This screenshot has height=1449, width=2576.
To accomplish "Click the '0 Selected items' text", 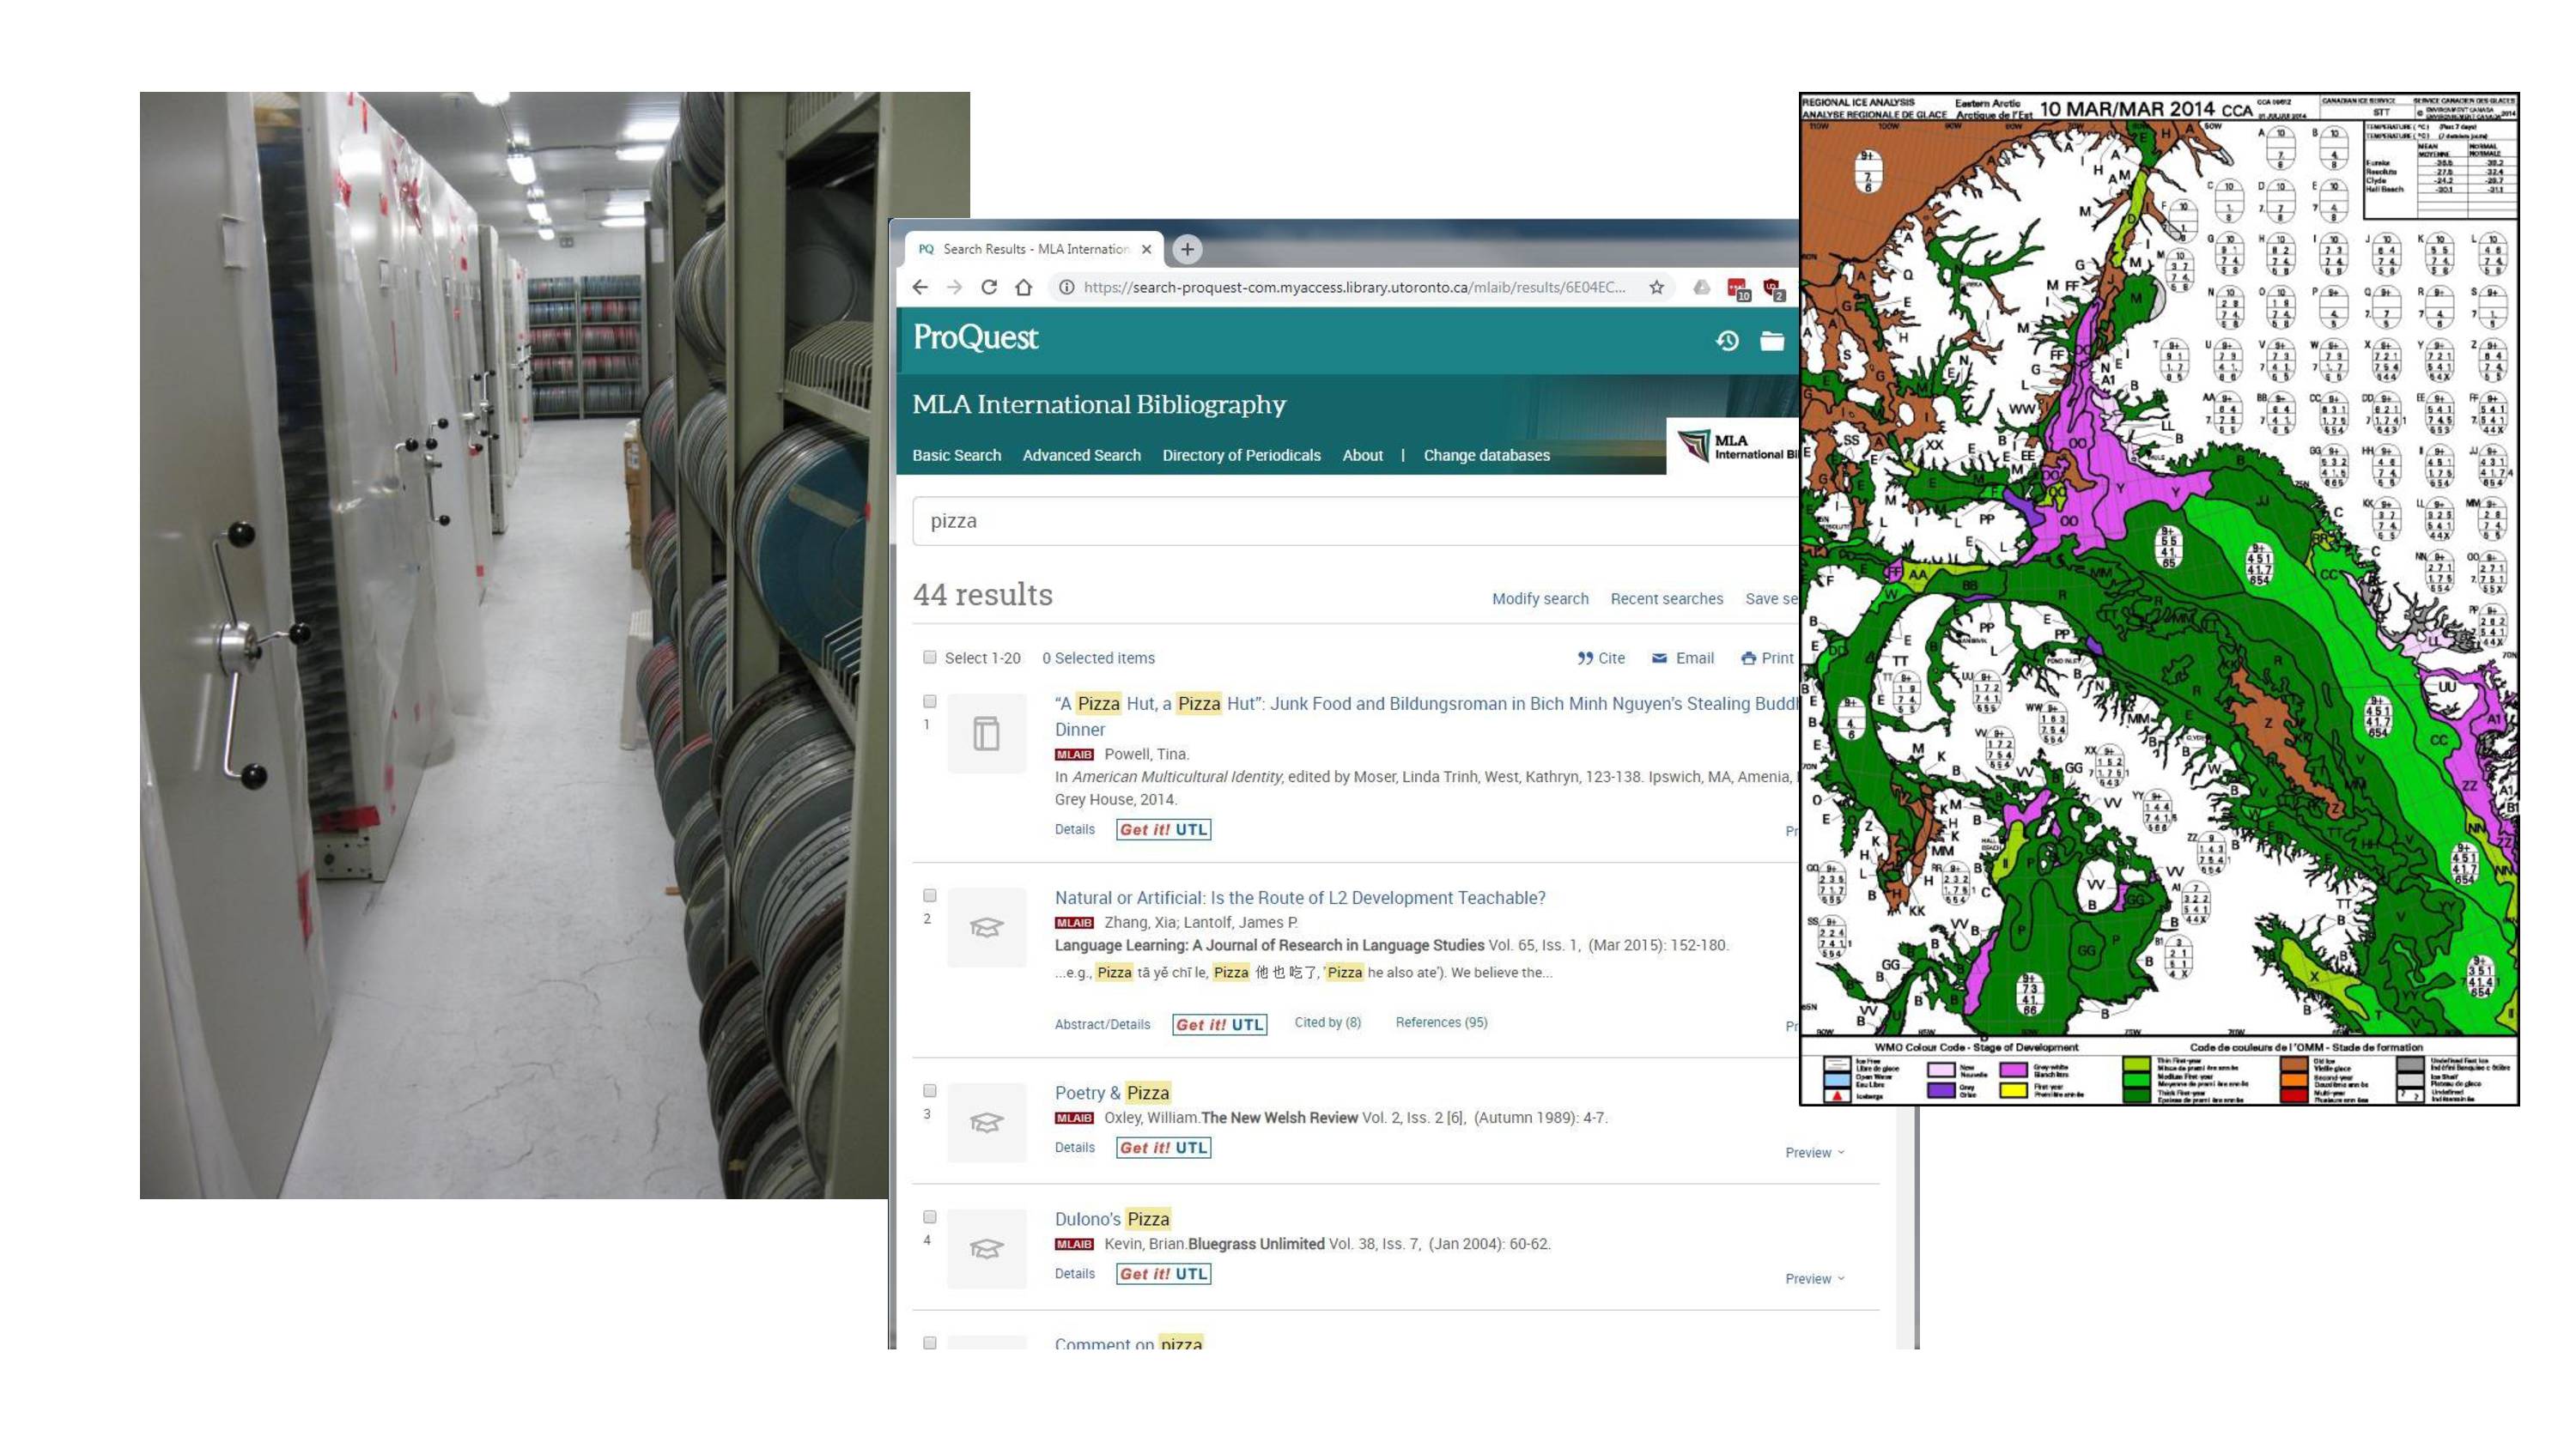I will pos(1098,658).
